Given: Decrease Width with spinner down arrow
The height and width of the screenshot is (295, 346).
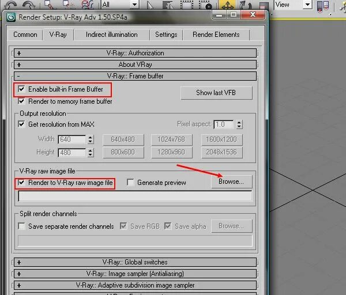Looking at the screenshot, I should [91, 142].
